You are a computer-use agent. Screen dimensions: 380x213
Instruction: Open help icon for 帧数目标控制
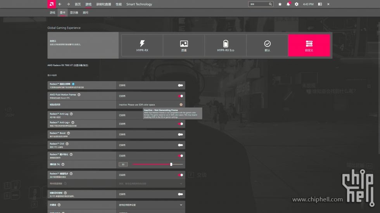coord(66,193)
